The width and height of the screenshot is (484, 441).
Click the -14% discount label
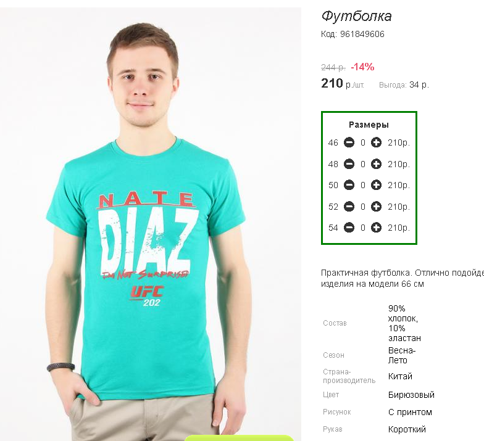(362, 67)
